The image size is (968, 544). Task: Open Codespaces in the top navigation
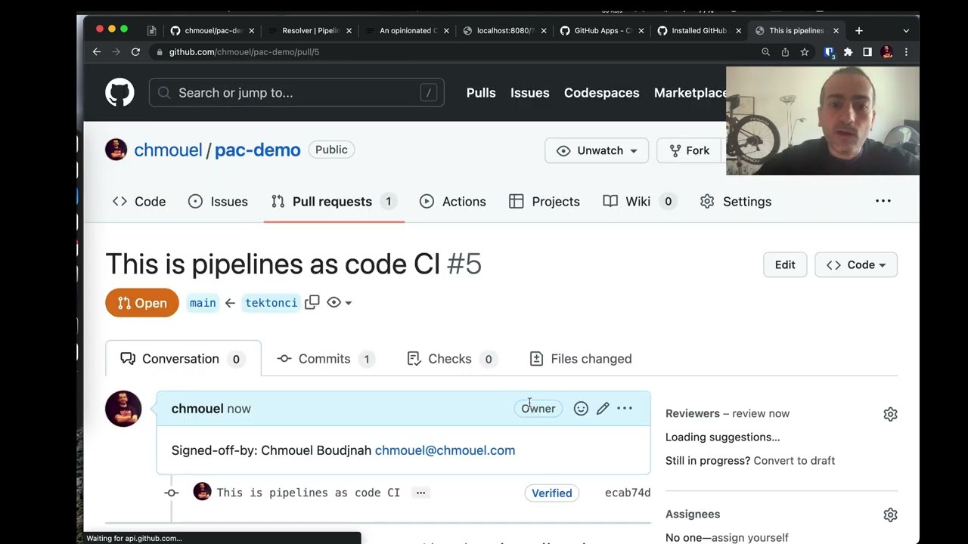click(x=601, y=92)
